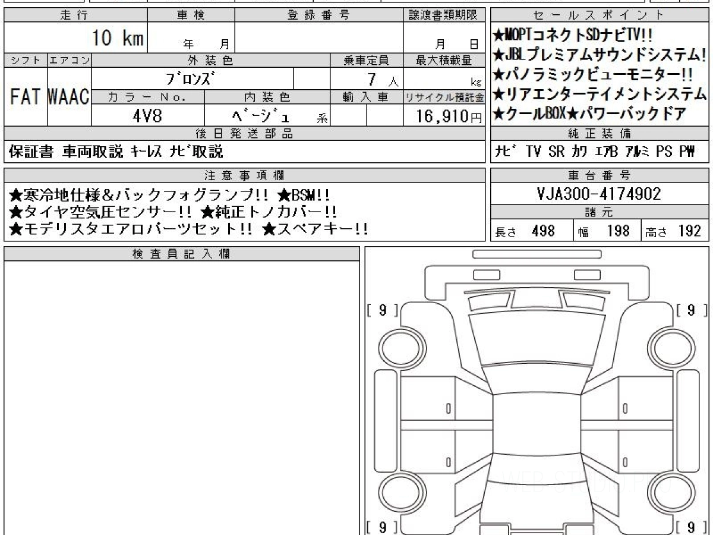The height and width of the screenshot is (535, 713).
Task: Click the height value 192
Action: pos(689,231)
